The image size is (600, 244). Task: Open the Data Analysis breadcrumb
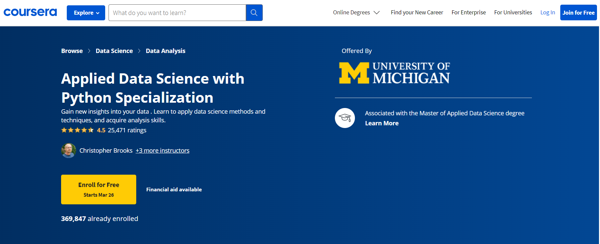click(x=166, y=51)
